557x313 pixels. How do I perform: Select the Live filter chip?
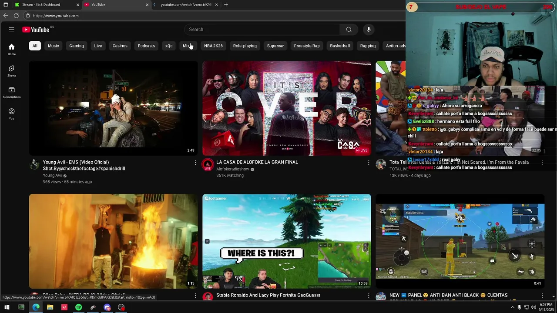(x=98, y=46)
